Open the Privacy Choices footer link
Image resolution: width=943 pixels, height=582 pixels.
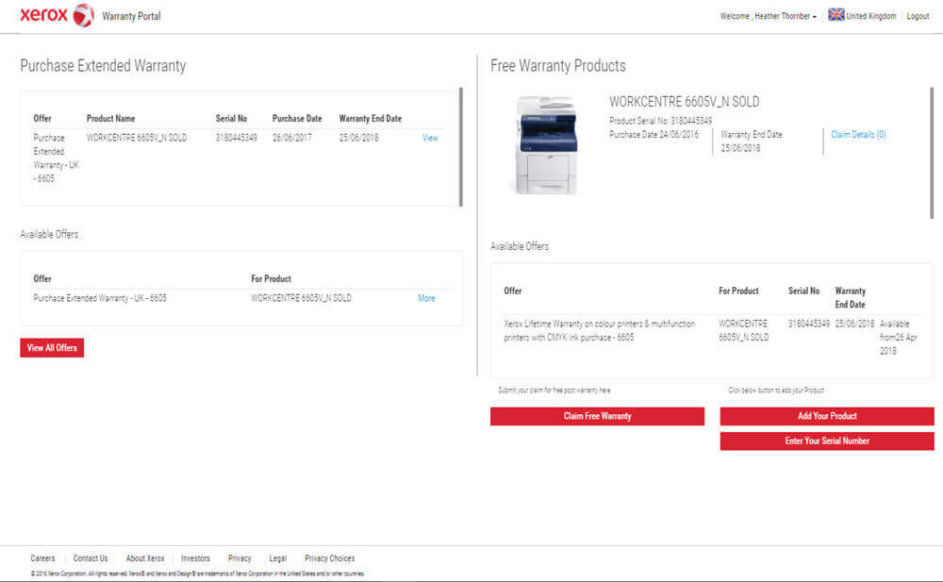point(329,558)
